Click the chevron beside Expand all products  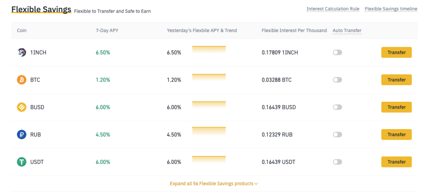pyautogui.click(x=256, y=184)
